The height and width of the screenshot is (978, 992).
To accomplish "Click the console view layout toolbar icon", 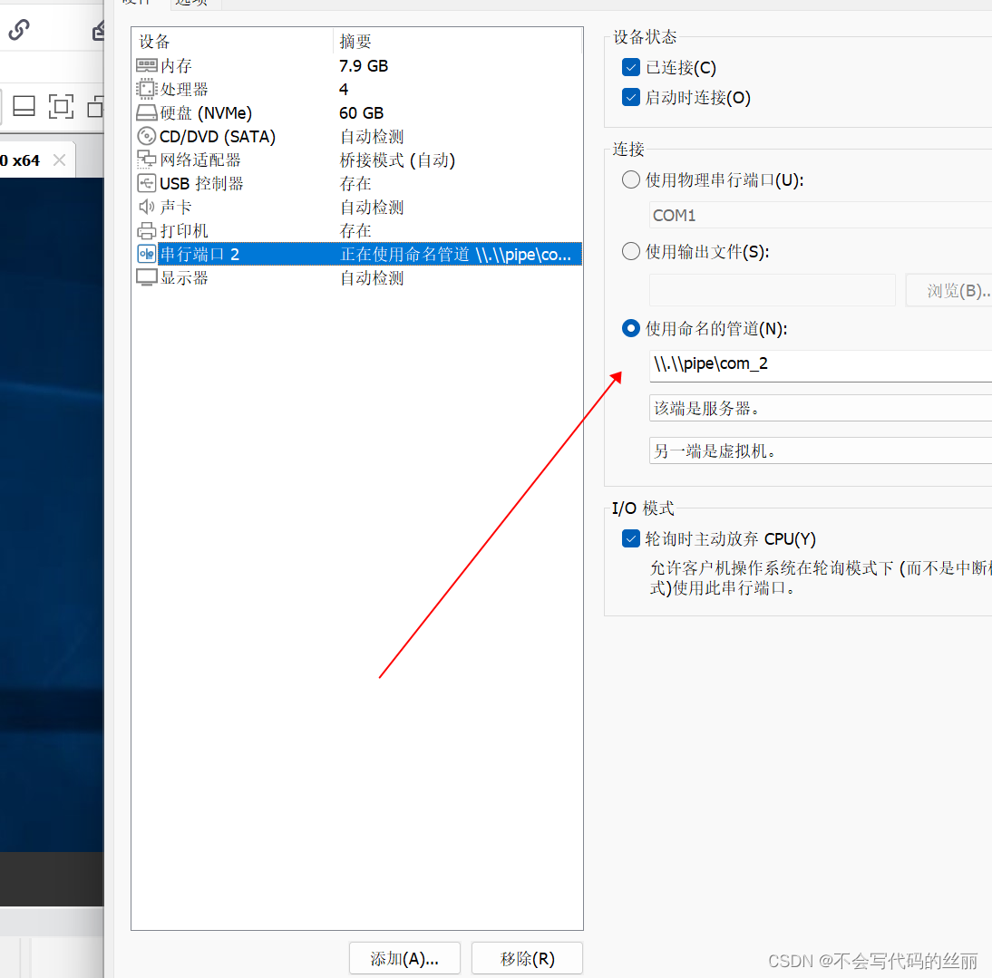I will 24,106.
